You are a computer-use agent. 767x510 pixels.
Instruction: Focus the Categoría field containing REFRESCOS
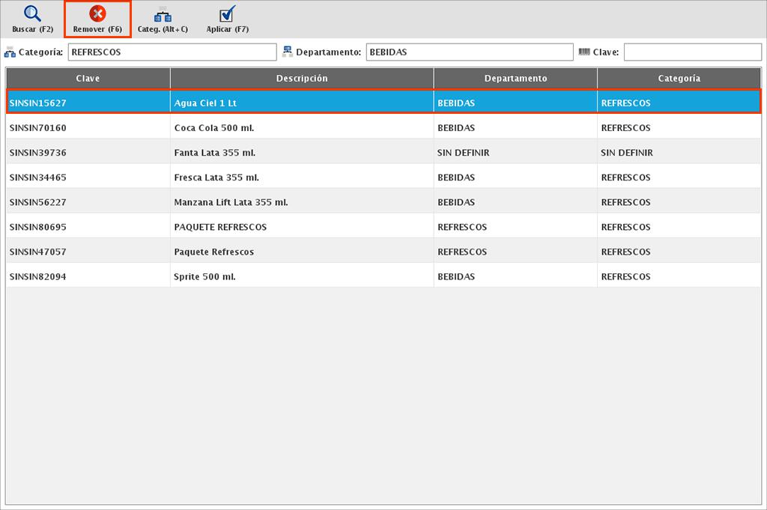172,52
